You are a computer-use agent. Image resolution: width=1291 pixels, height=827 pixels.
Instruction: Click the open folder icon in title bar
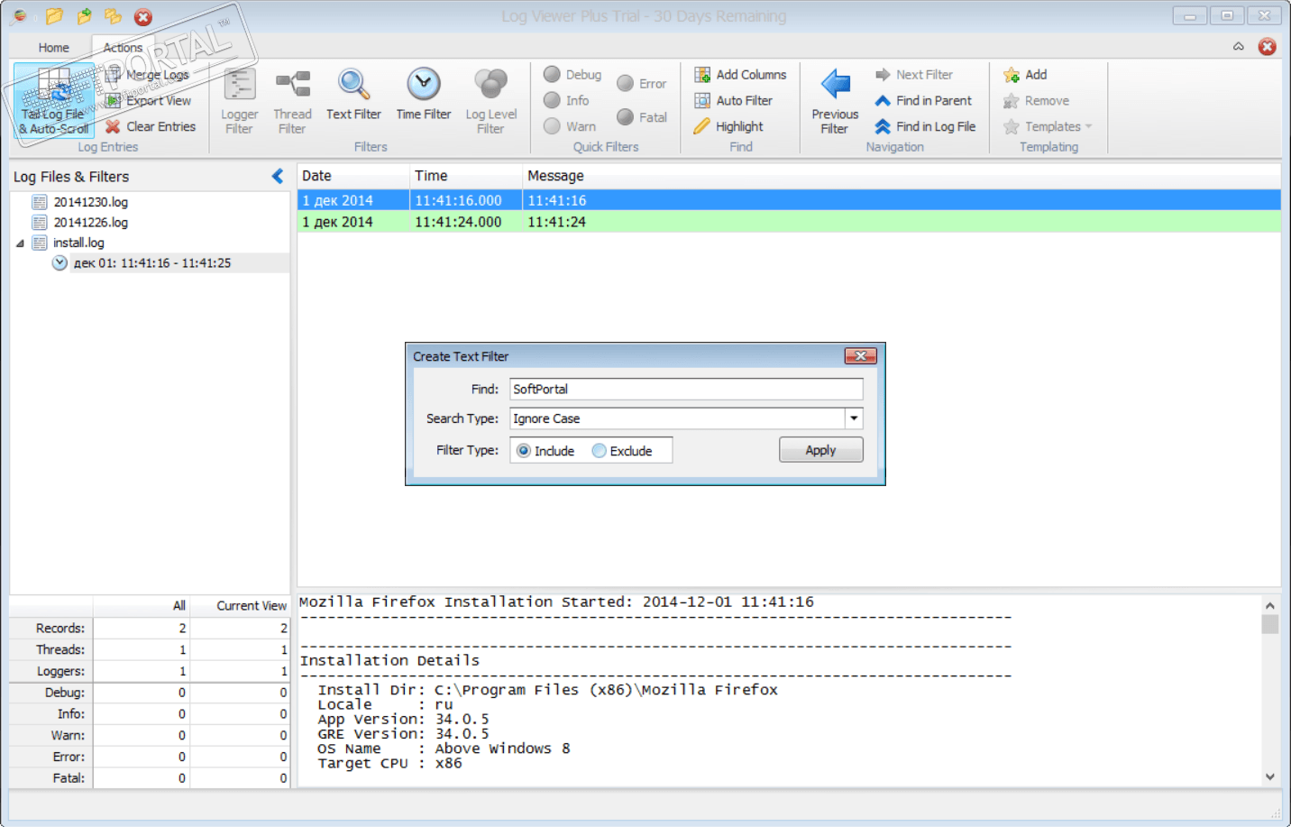tap(55, 16)
